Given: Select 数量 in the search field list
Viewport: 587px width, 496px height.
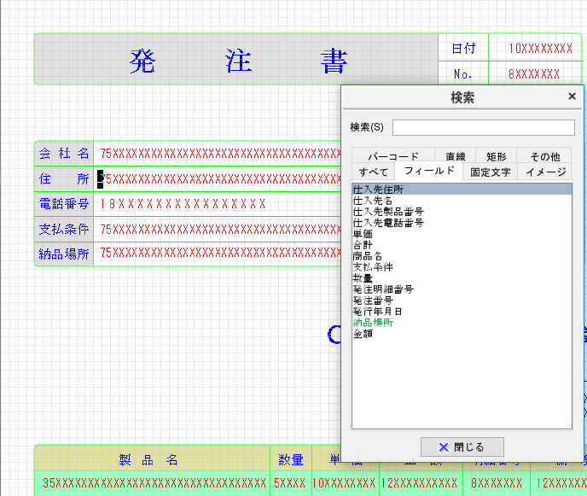Looking at the screenshot, I should 462,278.
